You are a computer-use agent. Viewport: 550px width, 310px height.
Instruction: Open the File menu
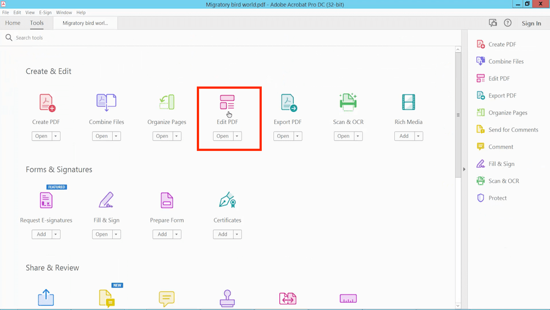click(5, 12)
